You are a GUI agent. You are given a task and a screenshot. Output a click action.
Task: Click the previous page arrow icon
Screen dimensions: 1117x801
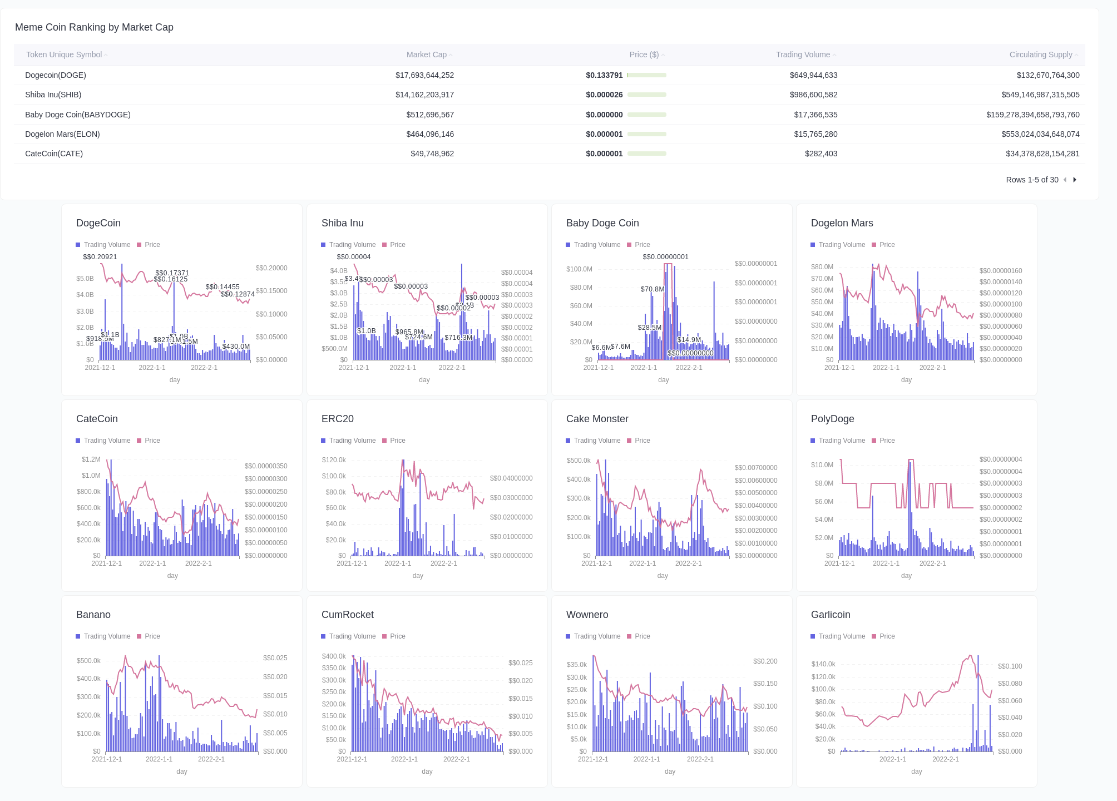tap(1065, 180)
